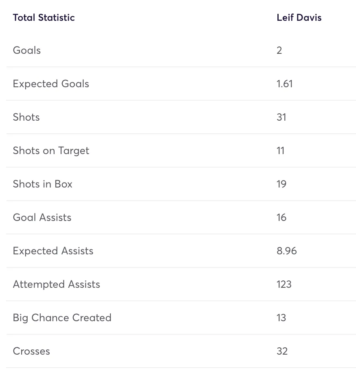356x375 pixels.
Task: Select the Shots row label
Action: click(26, 117)
